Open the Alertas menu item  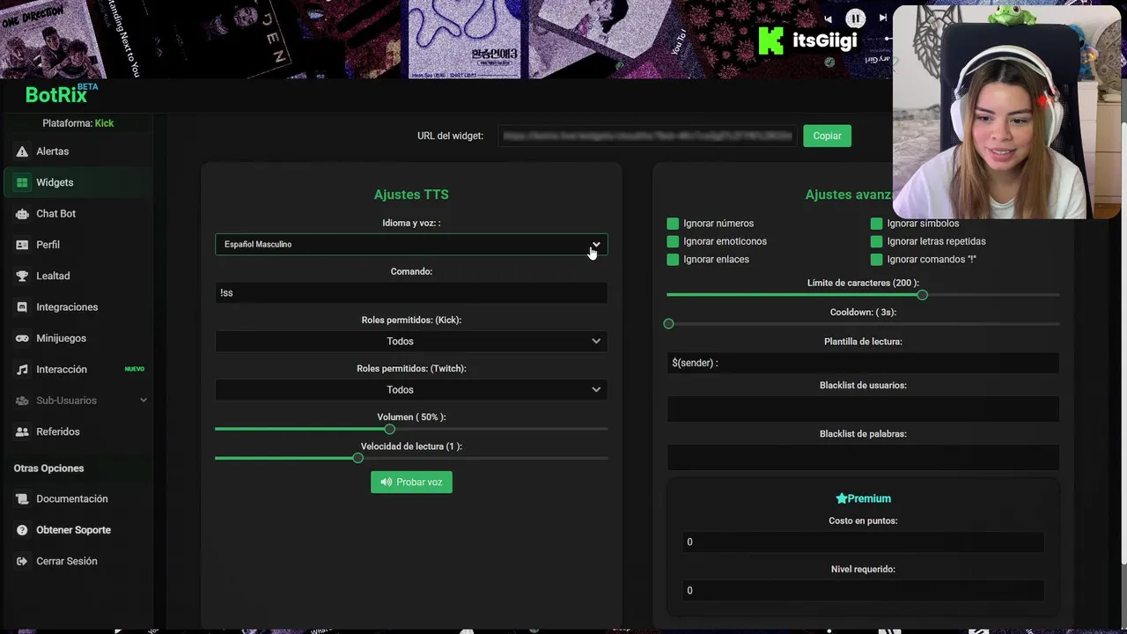pos(77,151)
